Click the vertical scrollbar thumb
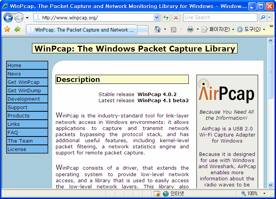Image resolution: width=276 pixels, height=199 pixels. [x=270, y=71]
